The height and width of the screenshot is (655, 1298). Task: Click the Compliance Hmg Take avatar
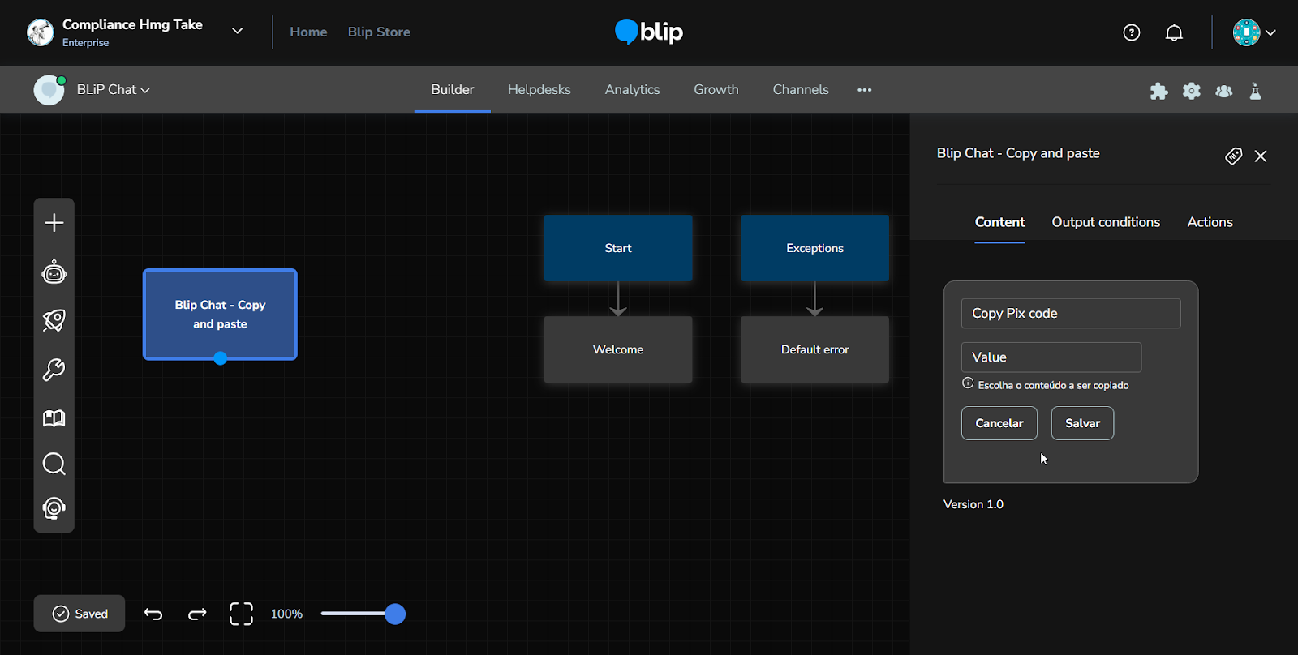41,32
